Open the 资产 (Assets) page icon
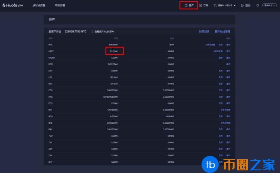The width and height of the screenshot is (280, 173). click(x=186, y=6)
